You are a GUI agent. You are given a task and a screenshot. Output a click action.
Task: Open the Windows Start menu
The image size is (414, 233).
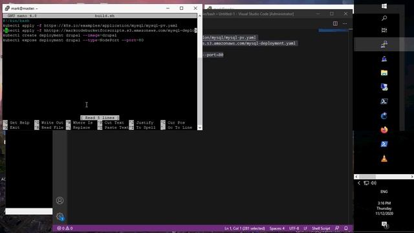[x=384, y=6]
